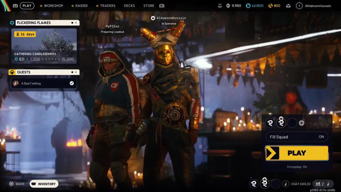This screenshot has width=341, height=192.
Task: Select the A Bad Feeling quest row
Action: point(44,83)
